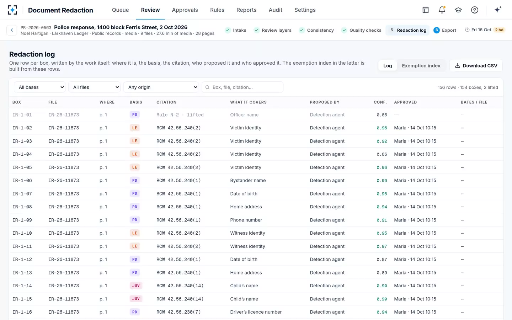Sort by the BASIS column header
The image size is (512, 320).
coord(136,102)
